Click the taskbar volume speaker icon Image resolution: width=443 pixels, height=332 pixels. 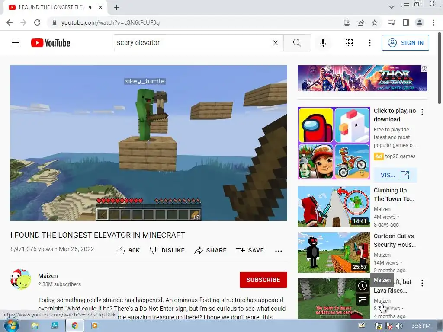[x=399, y=326]
